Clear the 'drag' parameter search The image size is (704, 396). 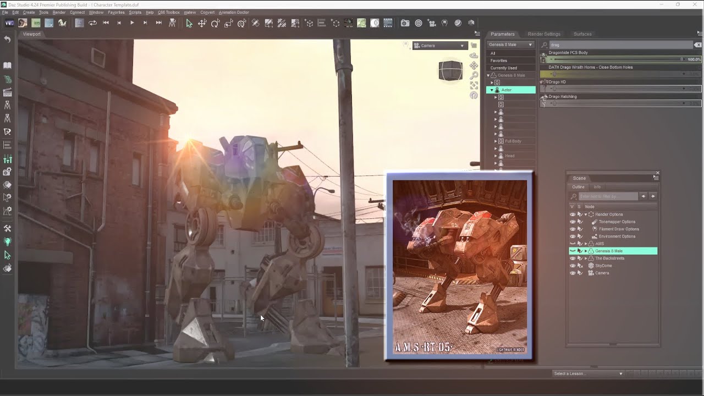coord(698,45)
